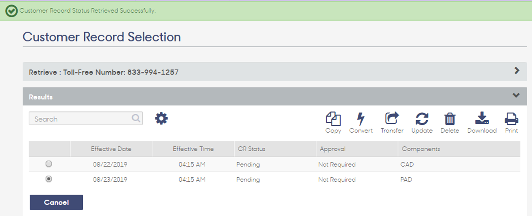Click the Transfer icon
Image resolution: width=532 pixels, height=216 pixels.
pos(392,118)
